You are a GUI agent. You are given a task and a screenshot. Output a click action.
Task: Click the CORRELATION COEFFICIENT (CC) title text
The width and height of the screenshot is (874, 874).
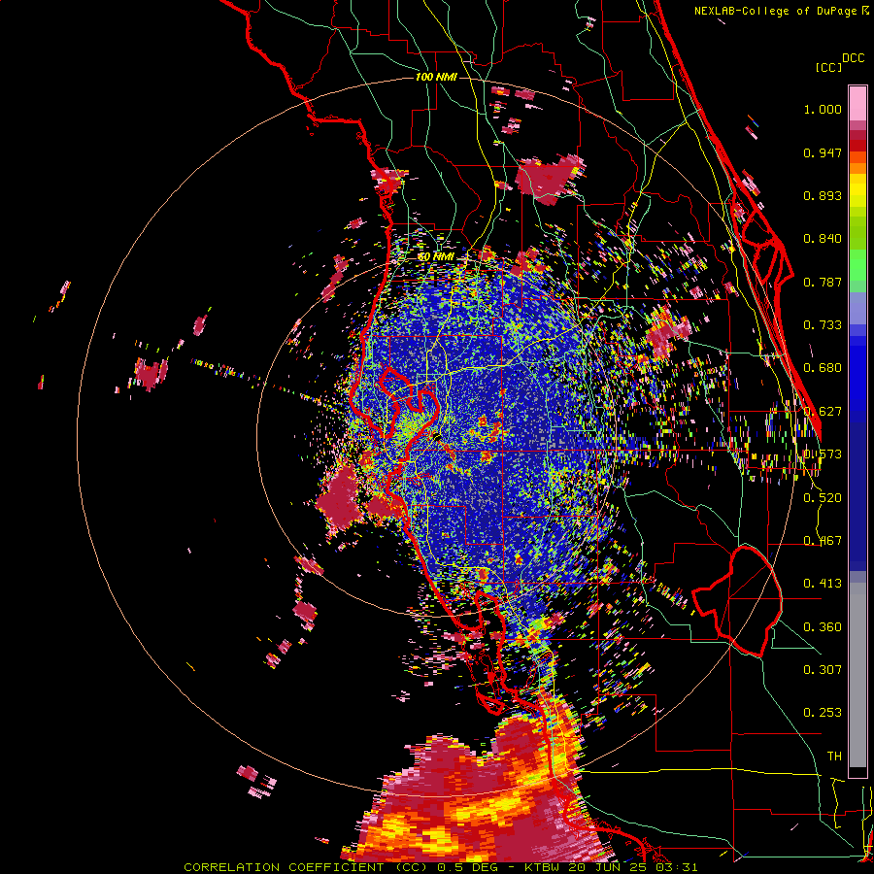pyautogui.click(x=305, y=867)
